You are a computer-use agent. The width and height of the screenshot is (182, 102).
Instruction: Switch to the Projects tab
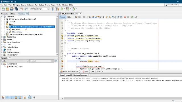[4, 14]
